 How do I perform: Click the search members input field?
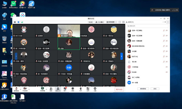point(147,26)
